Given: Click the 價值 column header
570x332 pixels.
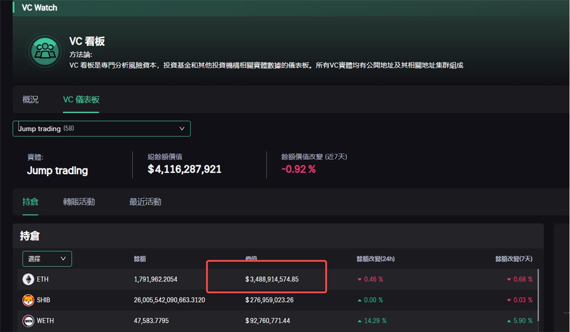Looking at the screenshot, I should point(251,259).
